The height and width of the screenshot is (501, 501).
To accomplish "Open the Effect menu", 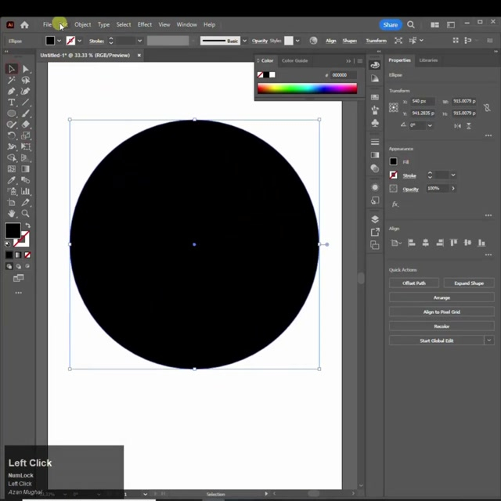I will click(145, 24).
